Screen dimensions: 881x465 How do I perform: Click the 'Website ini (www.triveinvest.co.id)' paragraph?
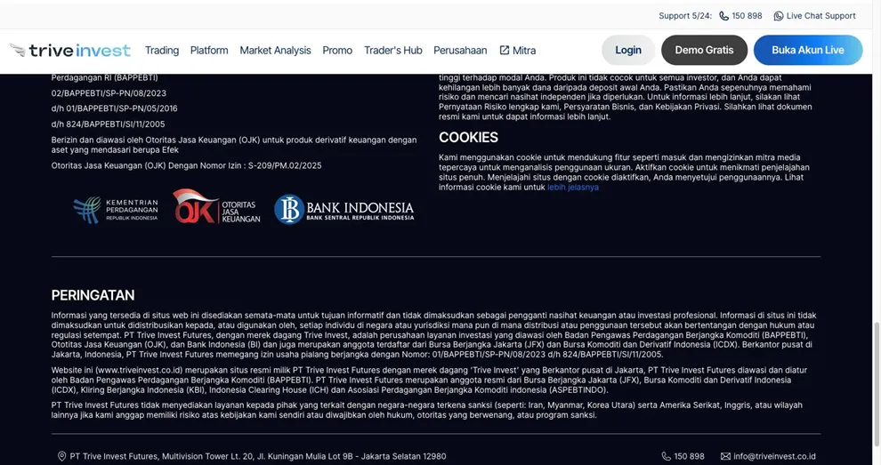(429, 380)
